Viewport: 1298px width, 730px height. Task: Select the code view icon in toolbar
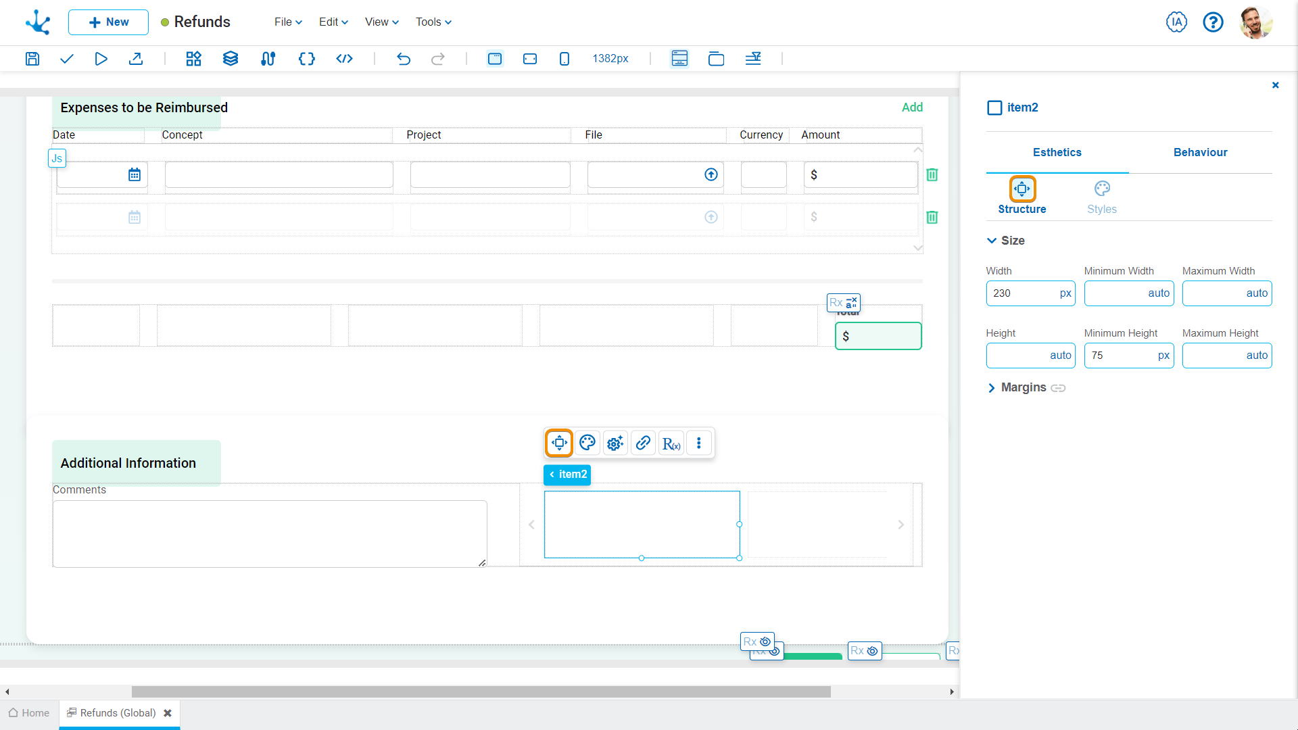point(344,58)
